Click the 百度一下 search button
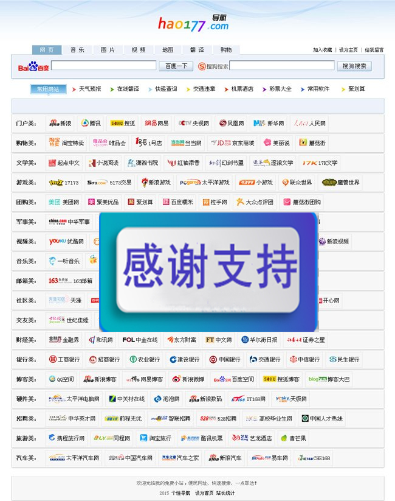Screen dimensions: 395x501 coord(176,66)
